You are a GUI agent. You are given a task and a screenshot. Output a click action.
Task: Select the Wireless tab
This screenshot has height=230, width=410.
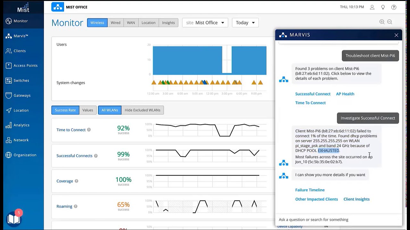click(x=97, y=23)
